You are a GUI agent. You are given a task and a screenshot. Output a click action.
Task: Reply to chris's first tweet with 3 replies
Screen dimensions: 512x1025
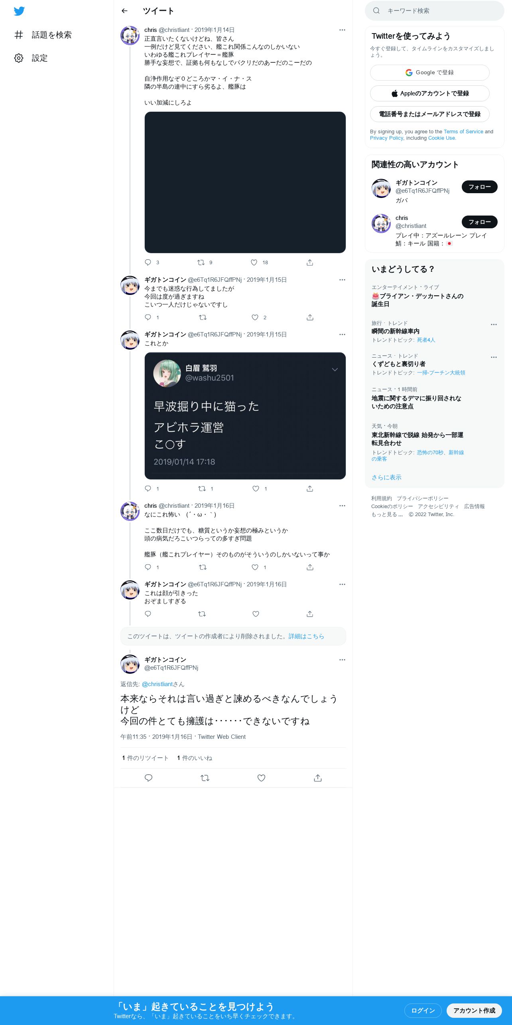148,262
